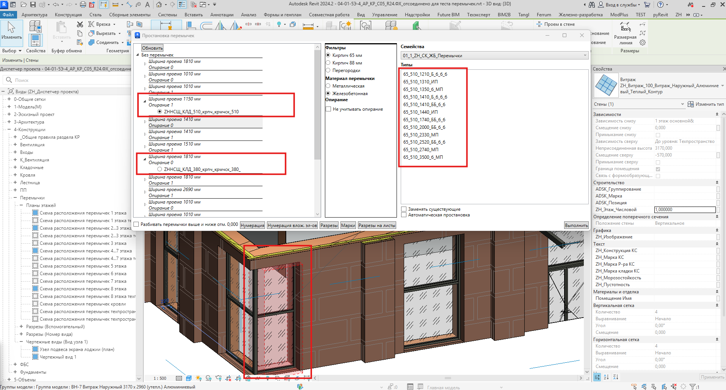Open the Файл menu
Image resolution: width=726 pixels, height=390 pixels.
[8, 15]
